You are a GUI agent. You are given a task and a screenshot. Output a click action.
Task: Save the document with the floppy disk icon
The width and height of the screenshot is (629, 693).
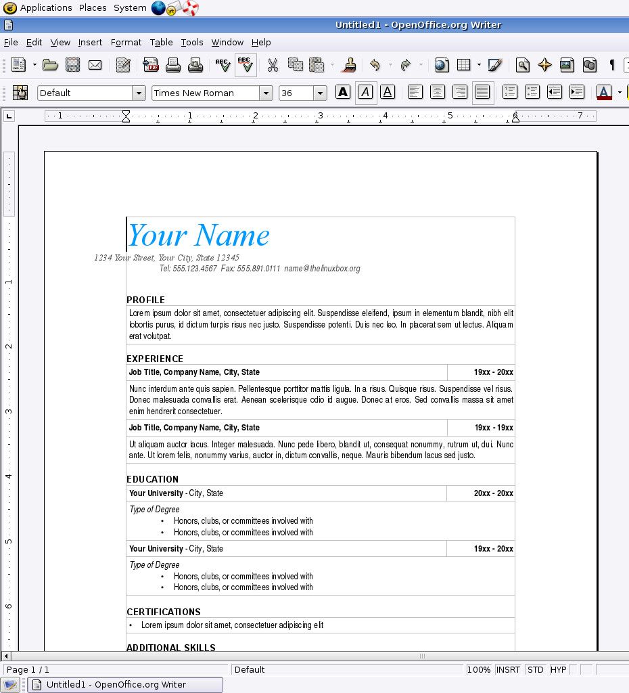pyautogui.click(x=72, y=66)
